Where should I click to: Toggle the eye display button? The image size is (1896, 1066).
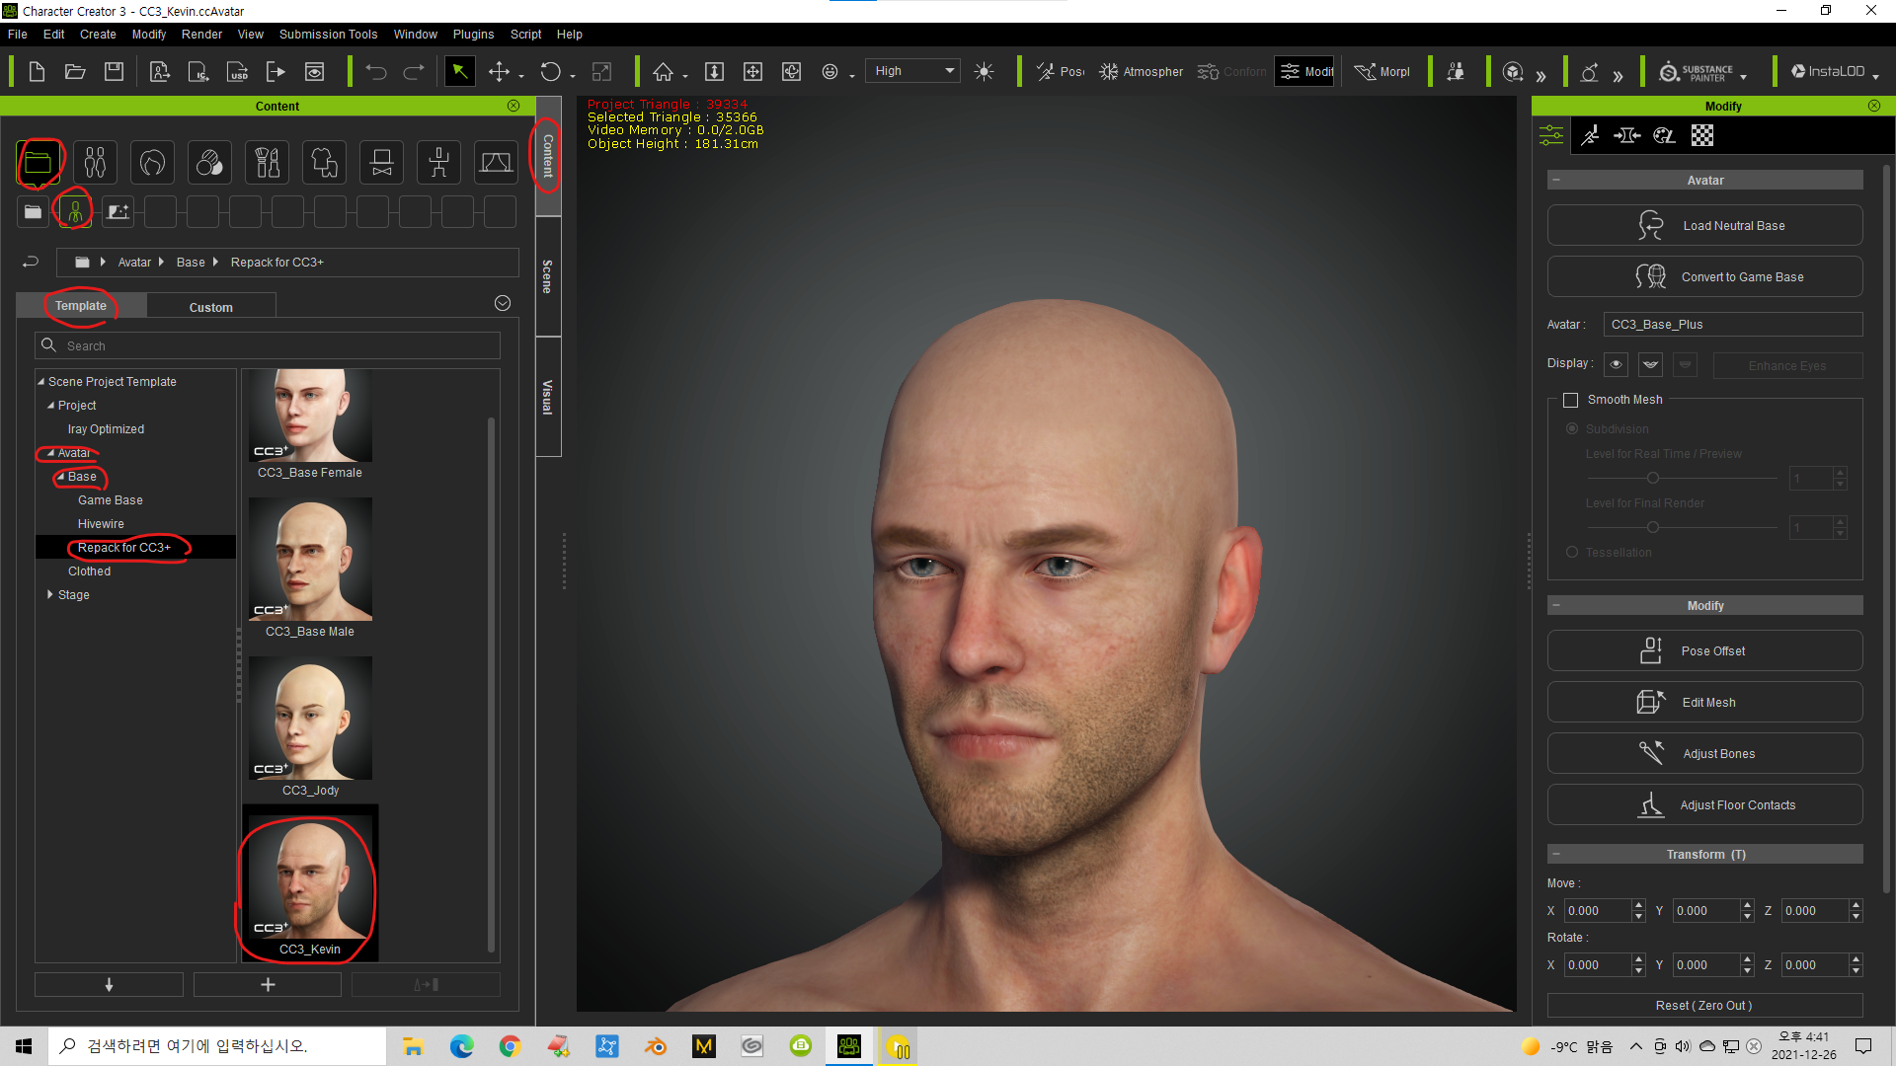click(1616, 364)
